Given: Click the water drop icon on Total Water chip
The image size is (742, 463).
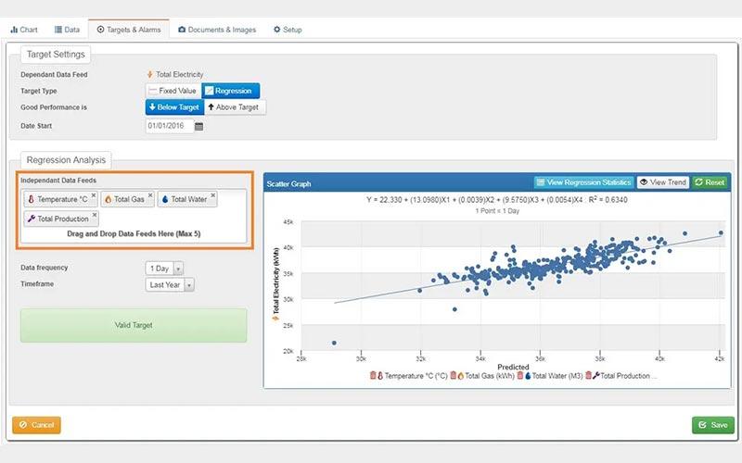Looking at the screenshot, I should (165, 199).
